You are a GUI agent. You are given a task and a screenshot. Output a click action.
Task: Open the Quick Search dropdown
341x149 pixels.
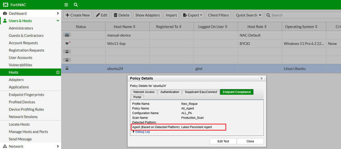(249, 15)
